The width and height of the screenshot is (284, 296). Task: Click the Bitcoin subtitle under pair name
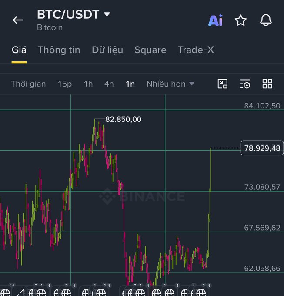[50, 27]
